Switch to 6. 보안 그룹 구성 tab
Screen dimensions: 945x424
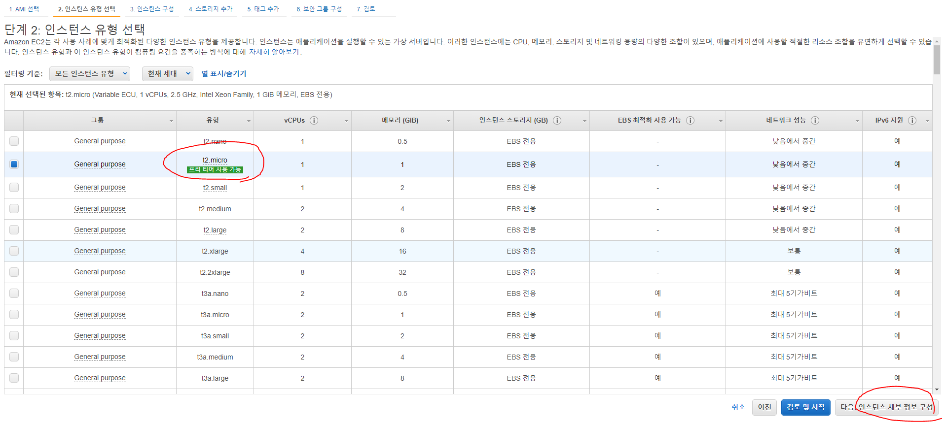319,9
